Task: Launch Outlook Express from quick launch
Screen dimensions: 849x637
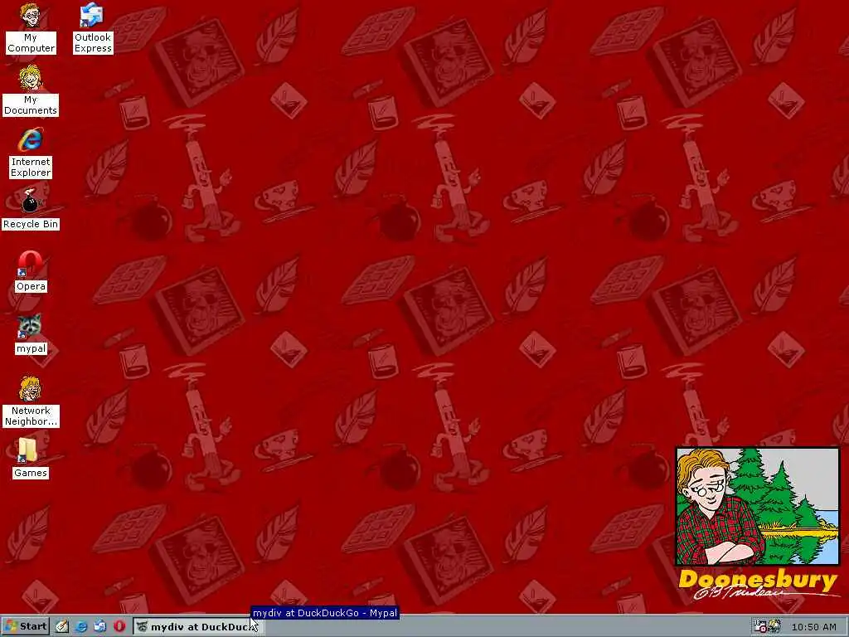Action: [x=100, y=627]
